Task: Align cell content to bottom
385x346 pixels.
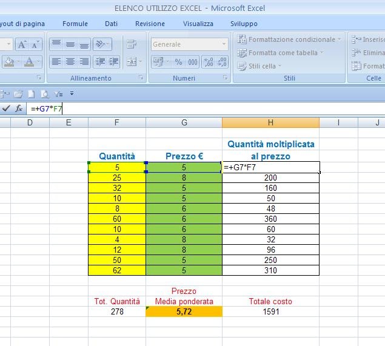Action: point(84,44)
